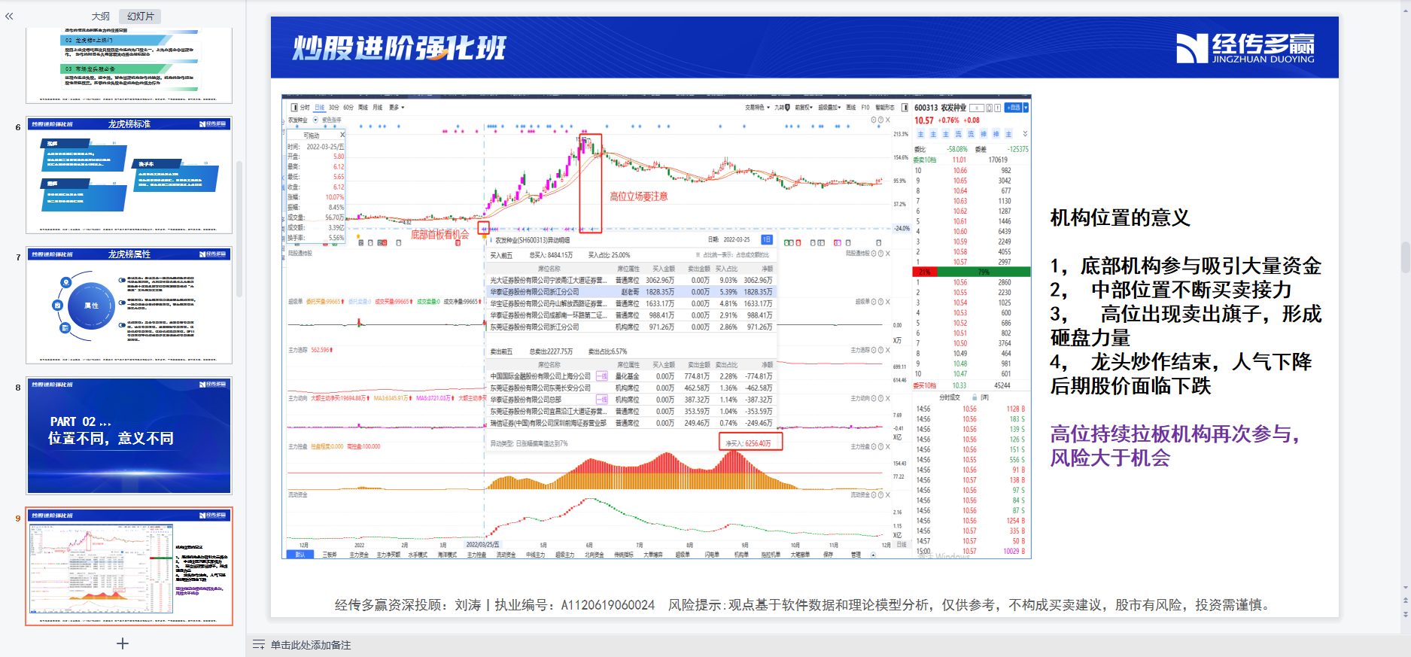The image size is (1411, 657).
Task: Select the highlighted slide 9 thumbnail
Action: tap(129, 566)
